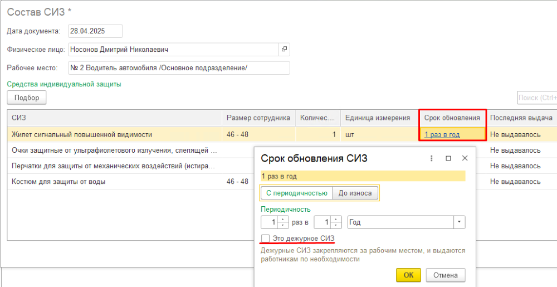Open the dialog's three-dot more menu
Image resolution: width=557 pixels, height=287 pixels.
431,158
